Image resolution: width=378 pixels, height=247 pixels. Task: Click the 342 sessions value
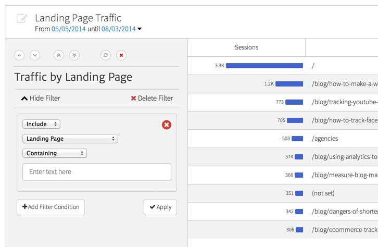click(x=289, y=211)
